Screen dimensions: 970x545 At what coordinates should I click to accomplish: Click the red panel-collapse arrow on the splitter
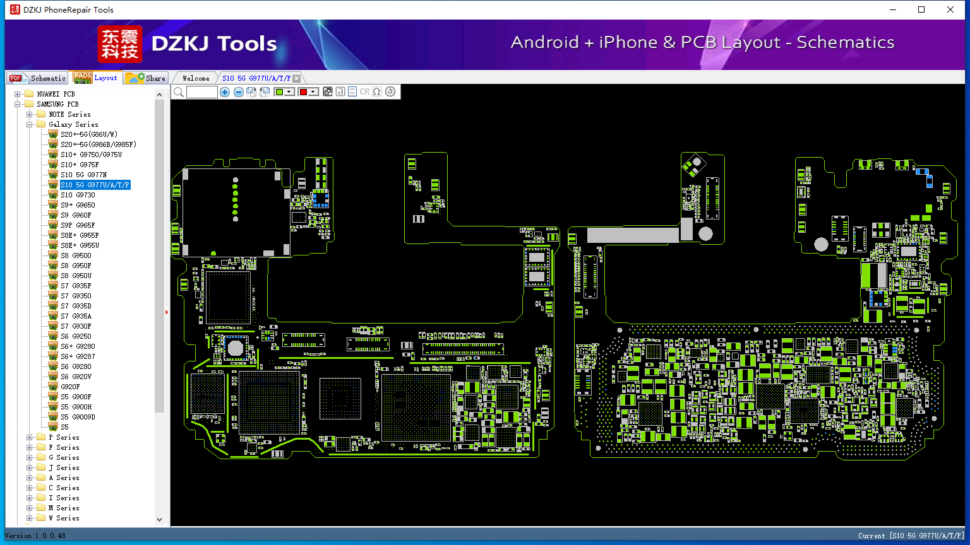[x=167, y=312]
